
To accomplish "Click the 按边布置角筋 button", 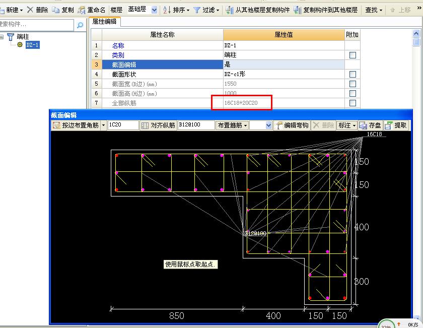I will 77,125.
